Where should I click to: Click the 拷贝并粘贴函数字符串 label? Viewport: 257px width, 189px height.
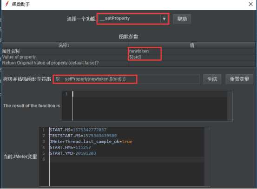[x=27, y=79]
